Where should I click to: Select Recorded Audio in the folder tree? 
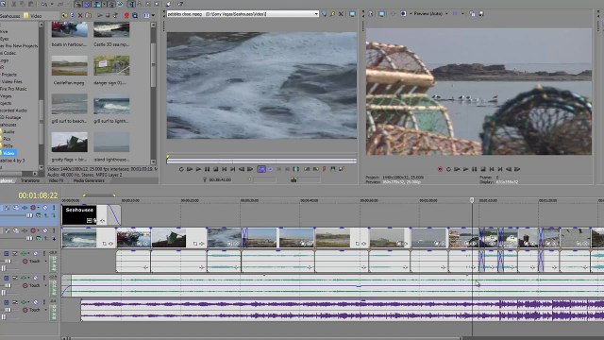(13, 110)
